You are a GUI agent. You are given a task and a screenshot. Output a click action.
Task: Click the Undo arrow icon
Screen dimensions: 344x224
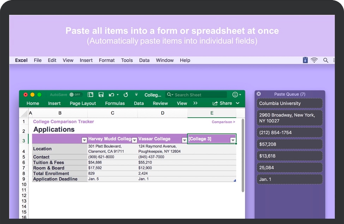(111, 95)
